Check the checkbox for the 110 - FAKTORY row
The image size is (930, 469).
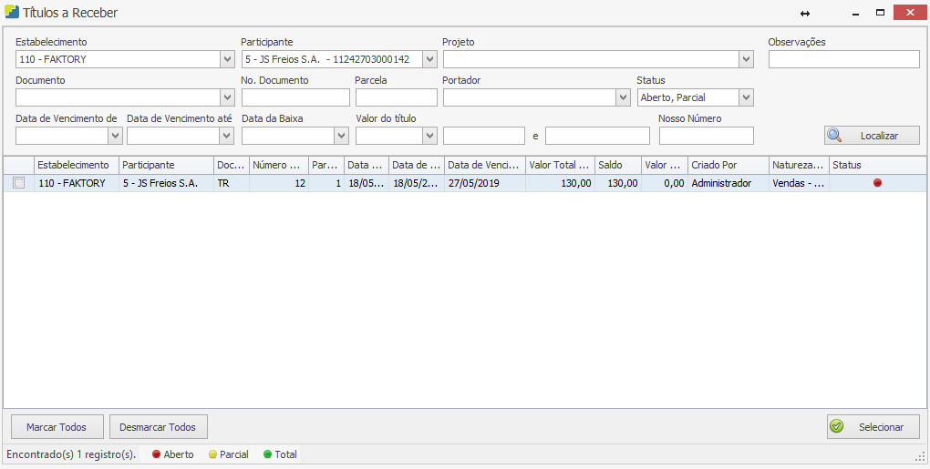coord(18,183)
